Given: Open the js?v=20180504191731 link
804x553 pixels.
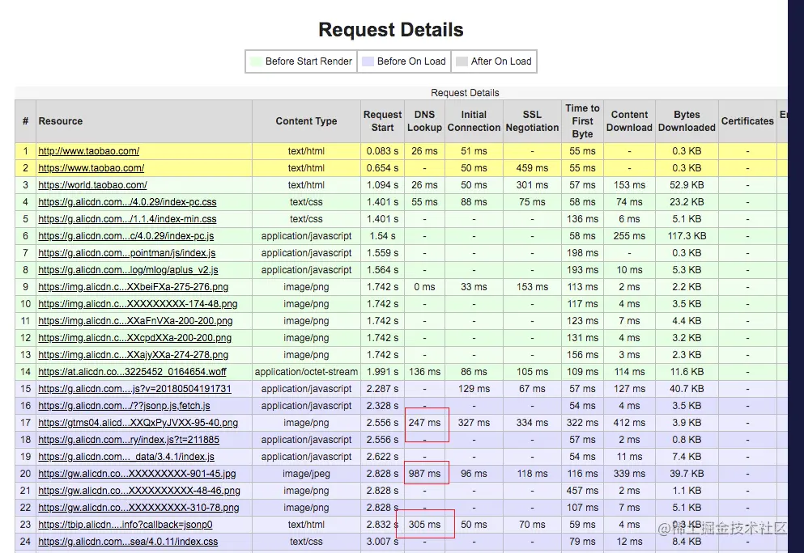Looking at the screenshot, I should 135,389.
